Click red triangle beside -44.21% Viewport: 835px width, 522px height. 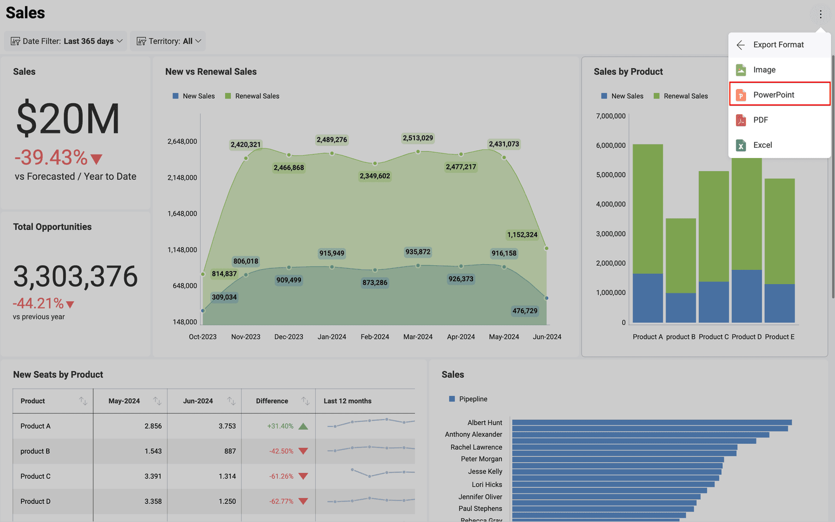(70, 305)
